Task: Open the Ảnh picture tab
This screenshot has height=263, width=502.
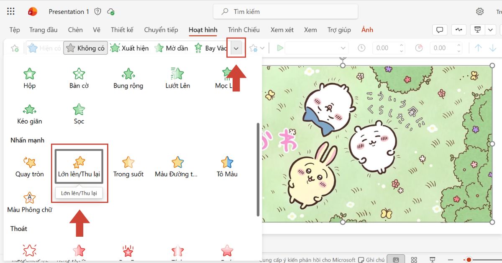Action: point(367,30)
